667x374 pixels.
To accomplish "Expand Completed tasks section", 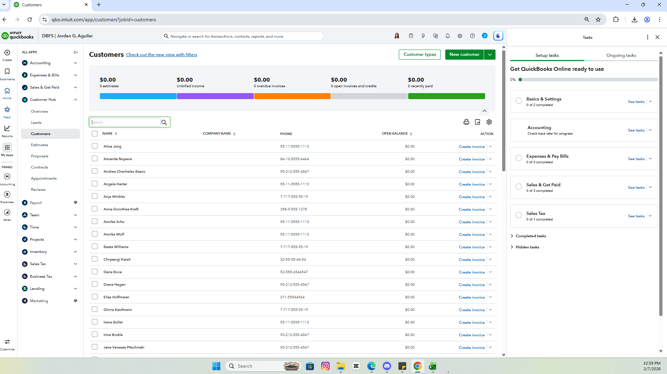I will tap(528, 236).
